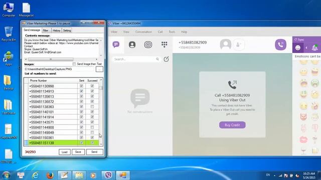Select the sticker pack icon in the sticker panel
This screenshot has width=321, height=180.
[x=315, y=48]
